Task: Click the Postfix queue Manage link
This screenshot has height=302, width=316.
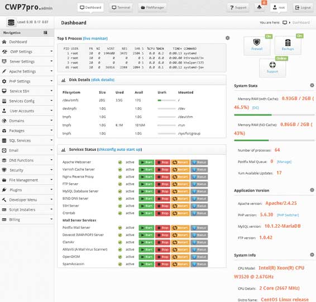Action: point(284,161)
